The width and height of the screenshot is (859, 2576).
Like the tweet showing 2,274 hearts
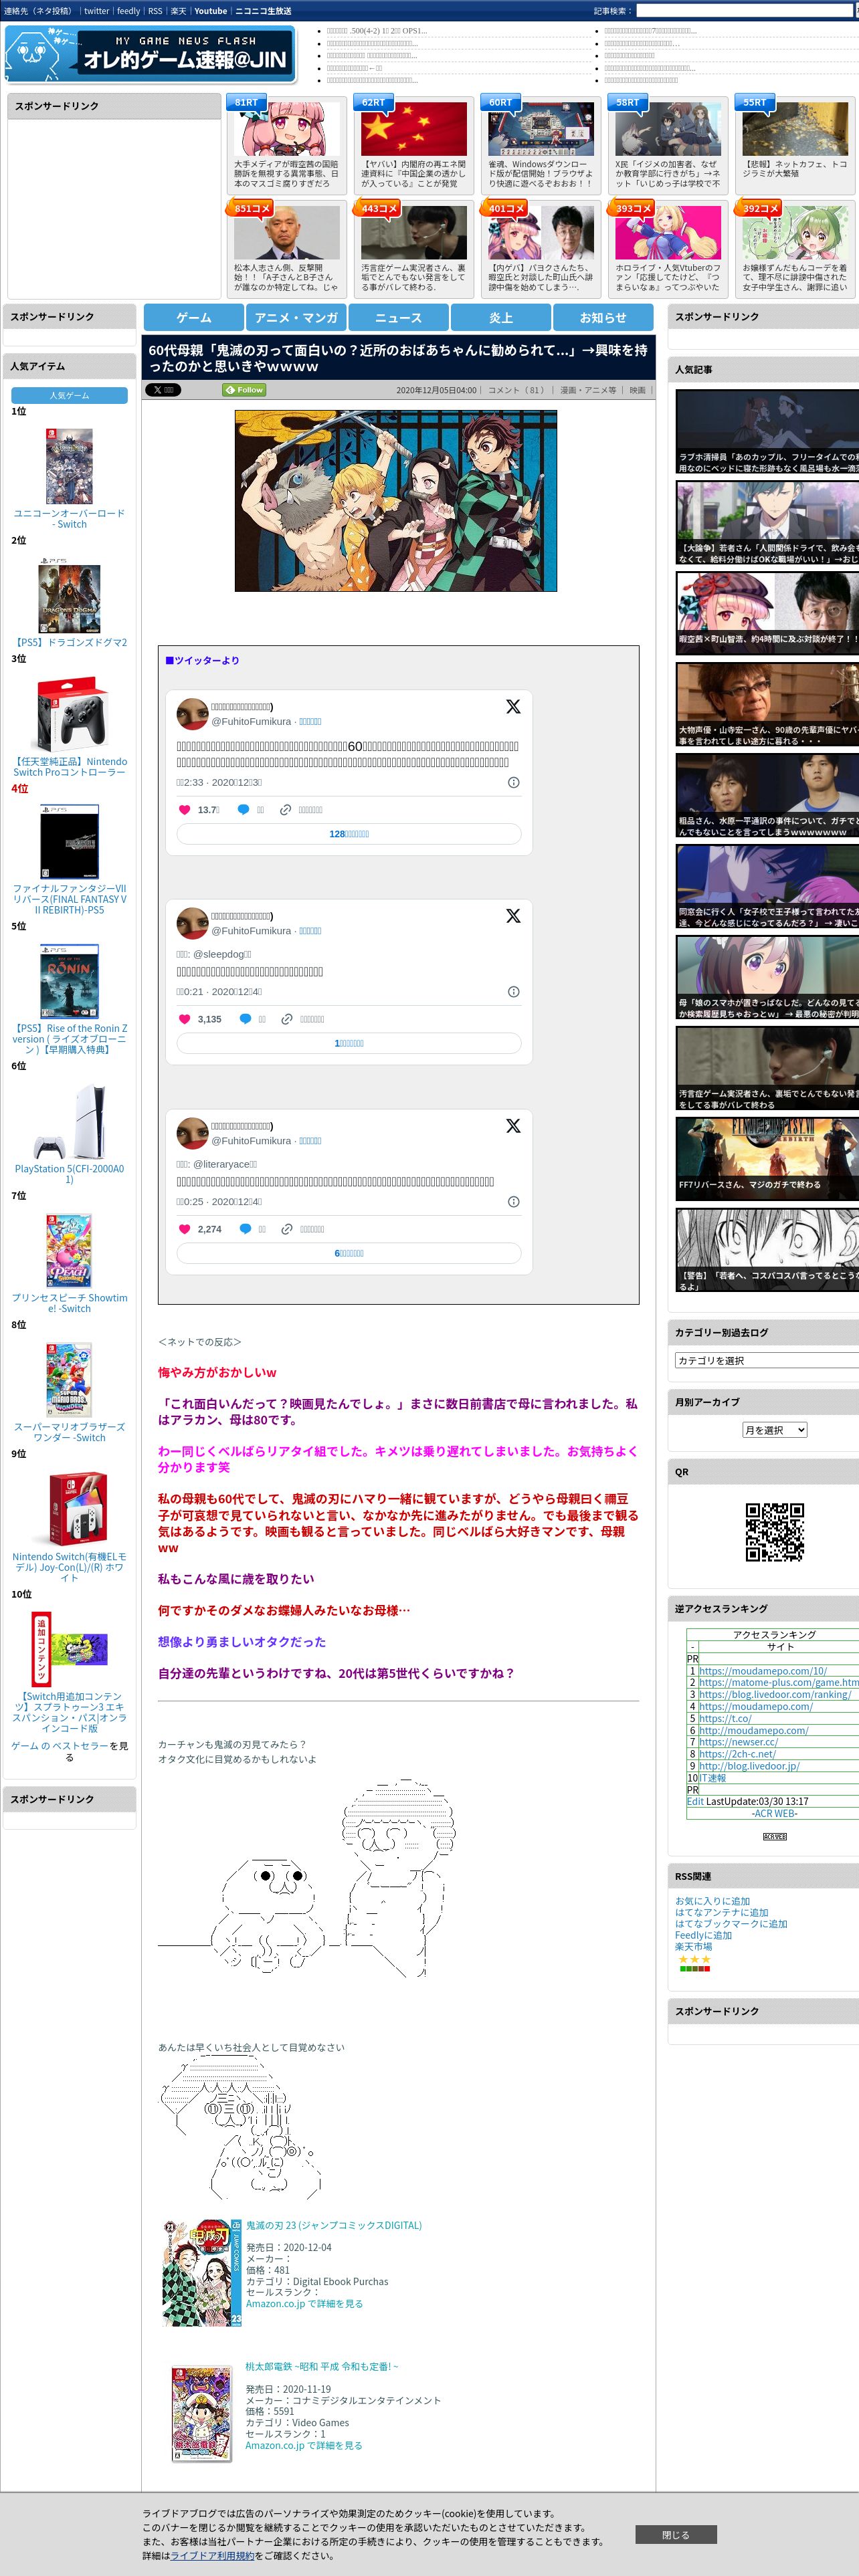pos(184,1229)
